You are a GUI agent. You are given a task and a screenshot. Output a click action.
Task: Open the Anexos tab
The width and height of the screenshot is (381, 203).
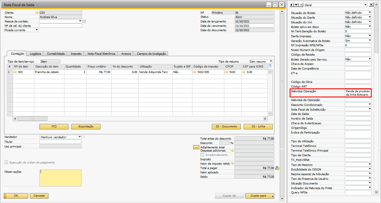(x=126, y=54)
